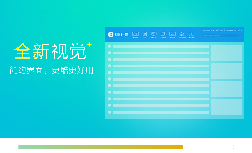Click the document with pen icon
Viewport: 252px width, 153px height.
[163, 34]
